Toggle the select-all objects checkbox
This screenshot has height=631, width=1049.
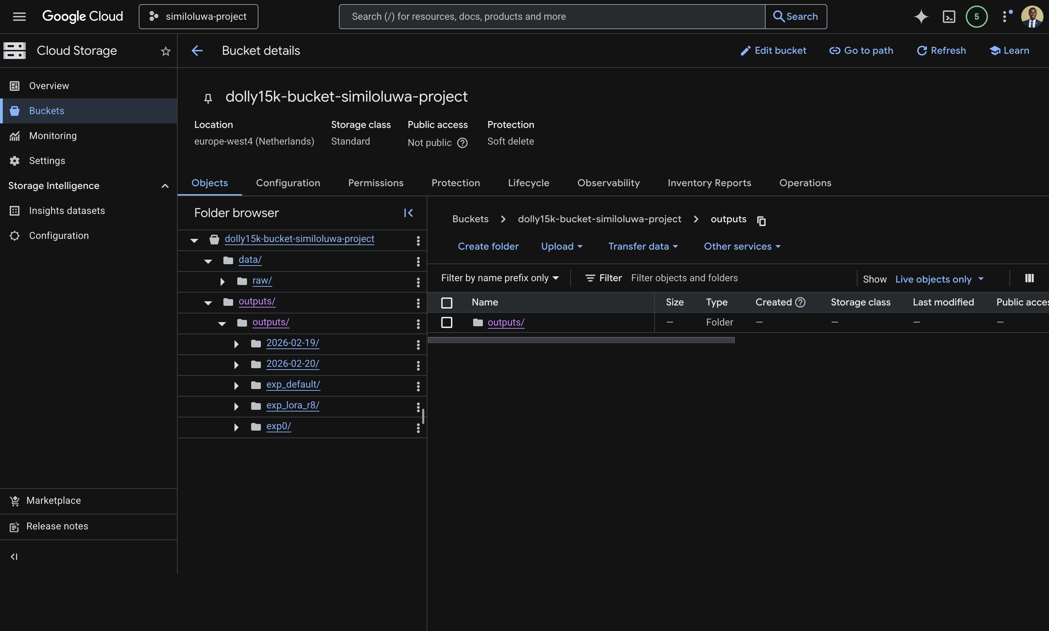coord(447,302)
